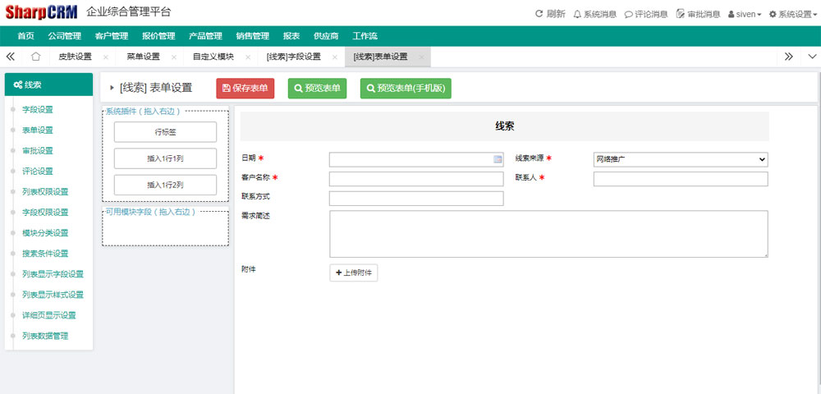Open comment messages speech bubble icon
Viewport: 821px width, 394px height.
pos(628,14)
